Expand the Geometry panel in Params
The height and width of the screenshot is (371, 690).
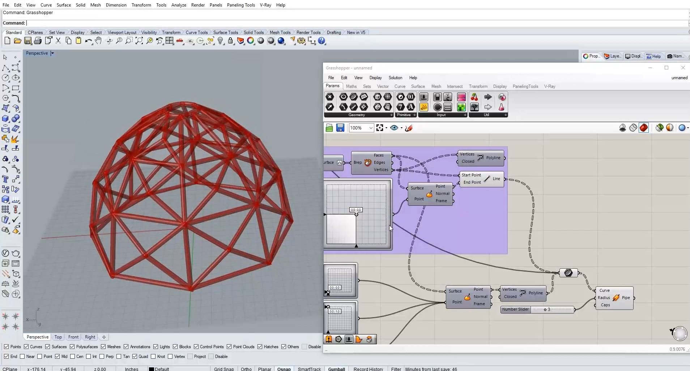coord(391,115)
